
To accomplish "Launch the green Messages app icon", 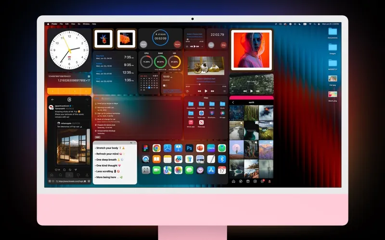I will (189, 170).
